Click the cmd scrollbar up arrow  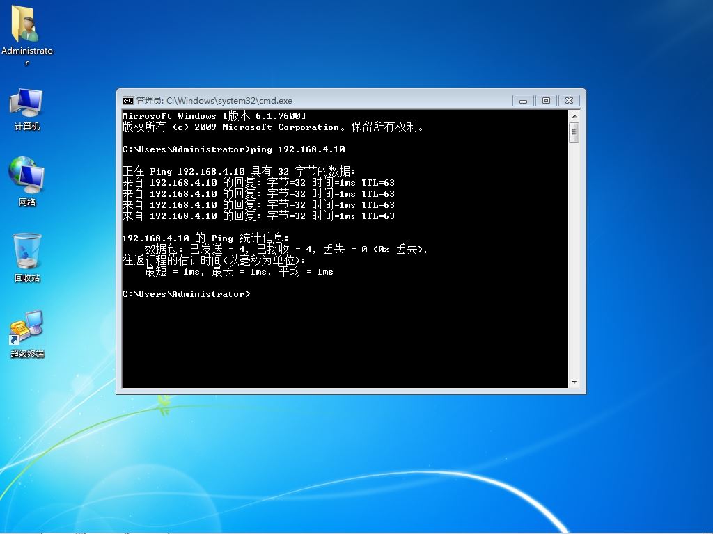[x=574, y=116]
